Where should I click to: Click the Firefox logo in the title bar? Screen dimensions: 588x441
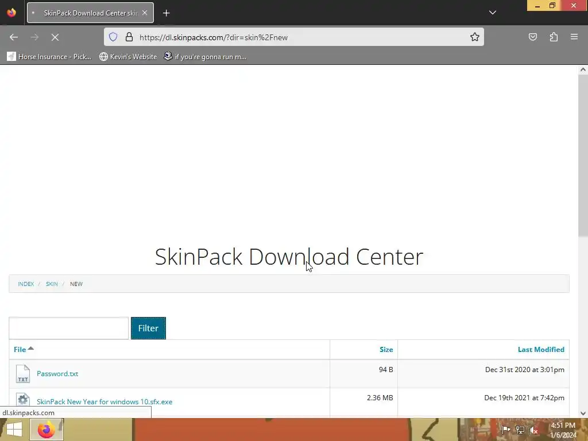[11, 13]
